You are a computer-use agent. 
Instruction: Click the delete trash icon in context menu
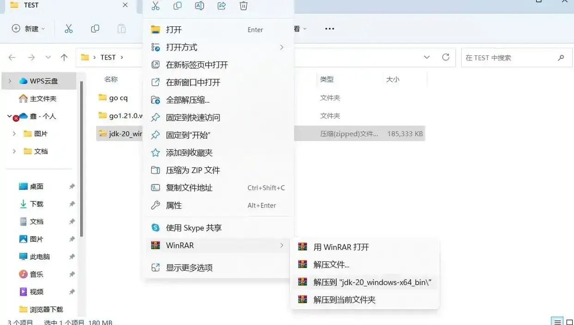[244, 6]
